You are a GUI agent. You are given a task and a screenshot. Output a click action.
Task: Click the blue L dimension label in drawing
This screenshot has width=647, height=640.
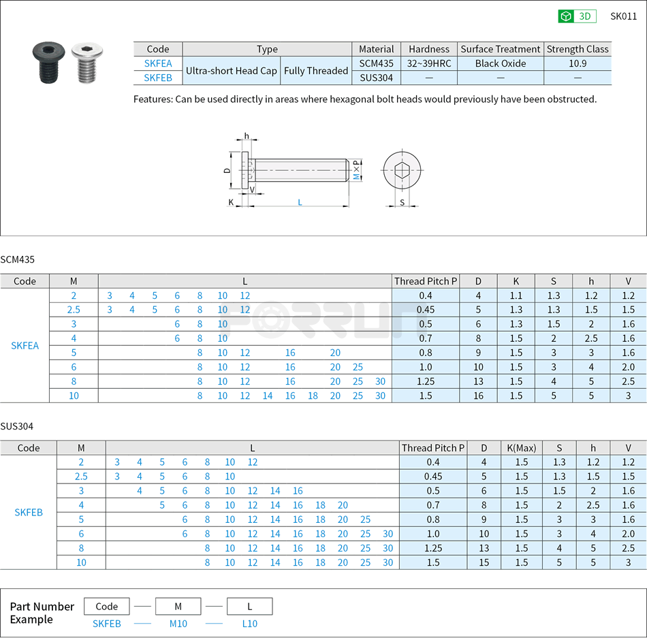point(300,203)
